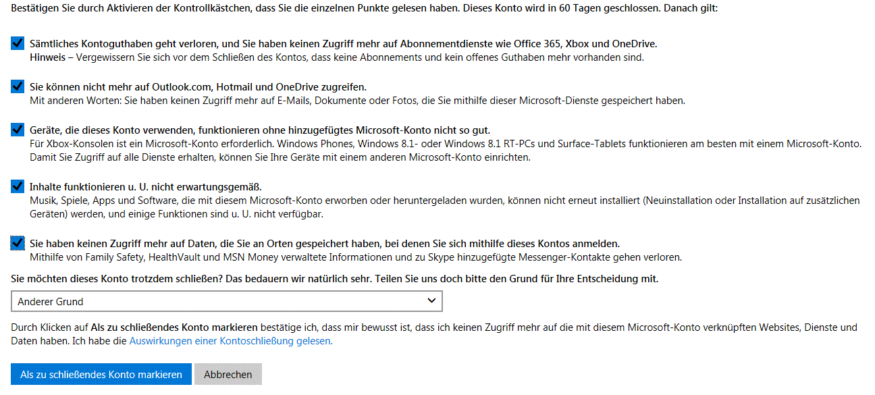Cancel with the Abbrechen button
The image size is (875, 395).
228,374
